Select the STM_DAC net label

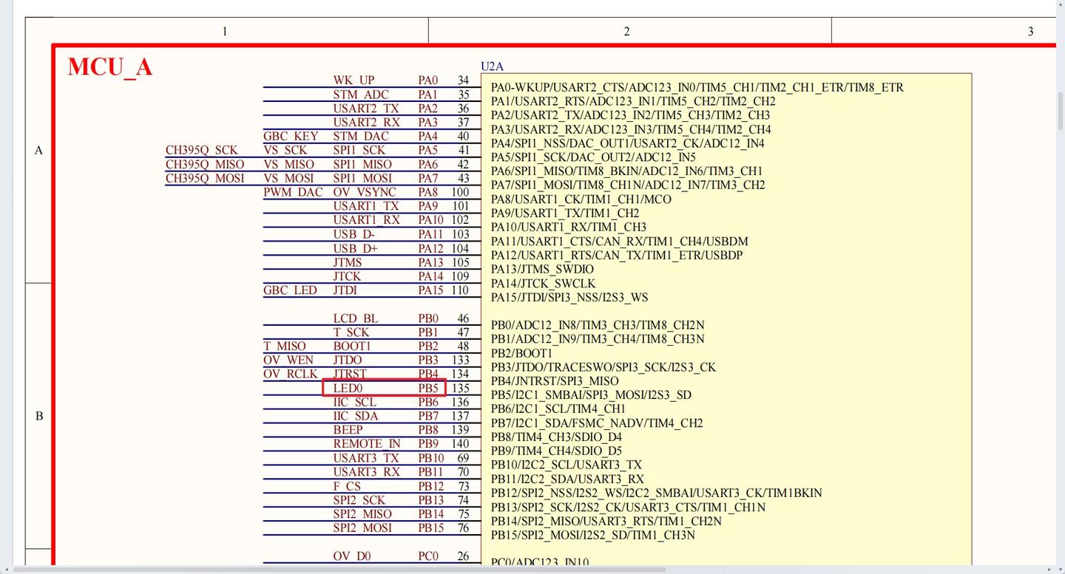(361, 136)
